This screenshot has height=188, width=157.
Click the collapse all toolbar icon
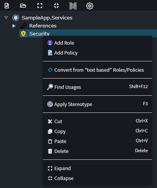coord(56,6)
